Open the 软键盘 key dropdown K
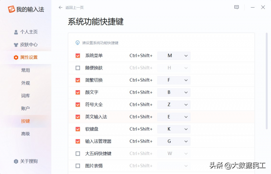 174,129
